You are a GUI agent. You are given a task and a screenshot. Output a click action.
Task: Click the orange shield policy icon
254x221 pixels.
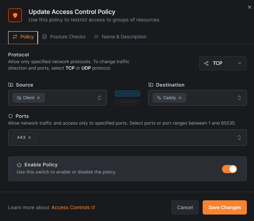point(15,15)
